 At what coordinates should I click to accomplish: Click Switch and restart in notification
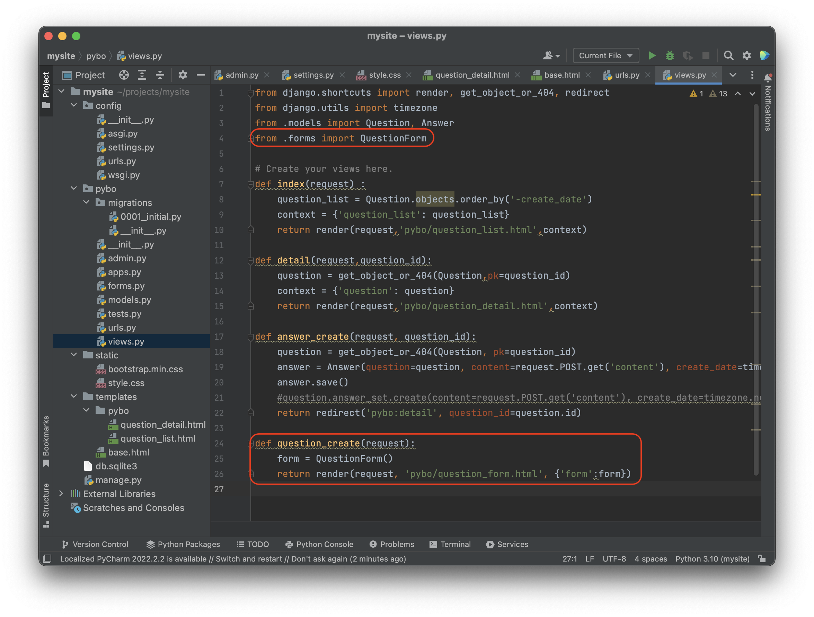click(x=249, y=559)
